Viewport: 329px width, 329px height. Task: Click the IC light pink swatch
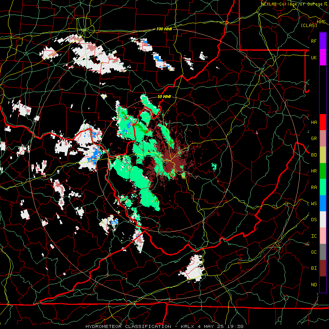tap(323, 236)
